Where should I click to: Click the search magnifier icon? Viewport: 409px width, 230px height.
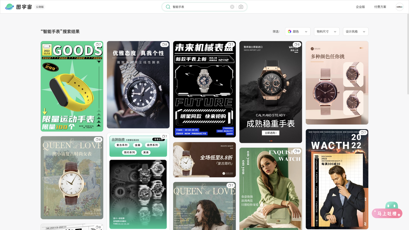168,7
